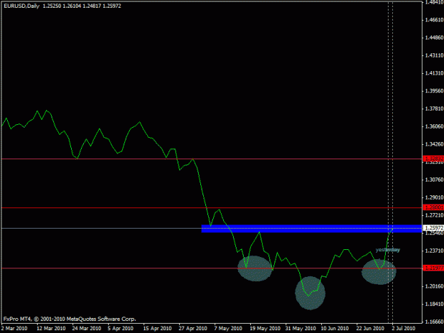The width and height of the screenshot is (444, 333).
Task: Click the '22 Jun 2010' date label
Action: click(x=370, y=328)
